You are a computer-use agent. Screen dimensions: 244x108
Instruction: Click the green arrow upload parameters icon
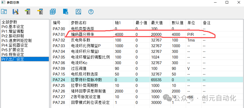click(27, 12)
